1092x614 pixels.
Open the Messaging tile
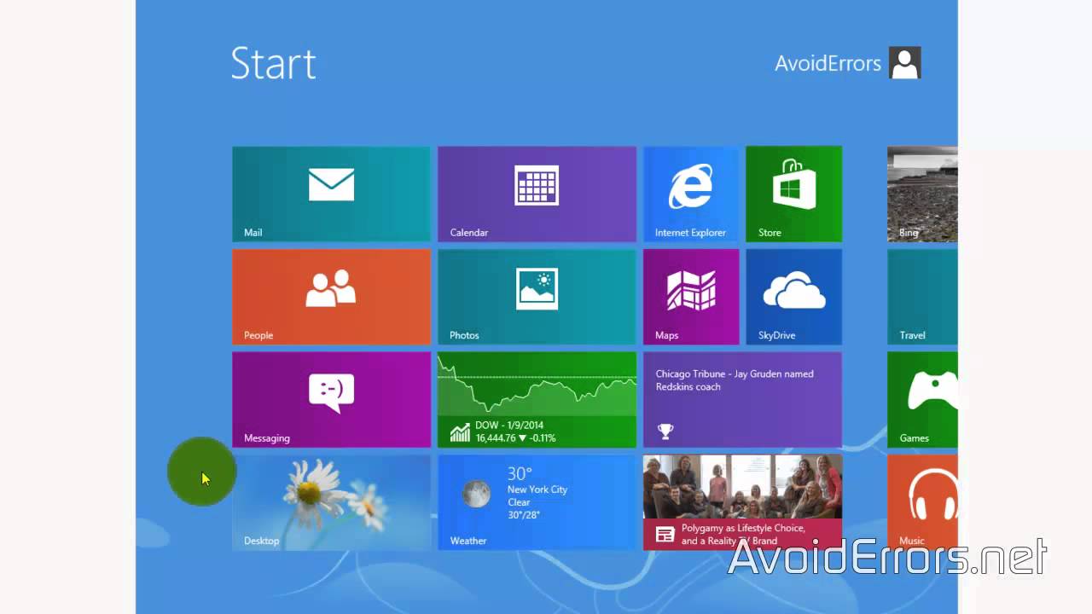[331, 399]
